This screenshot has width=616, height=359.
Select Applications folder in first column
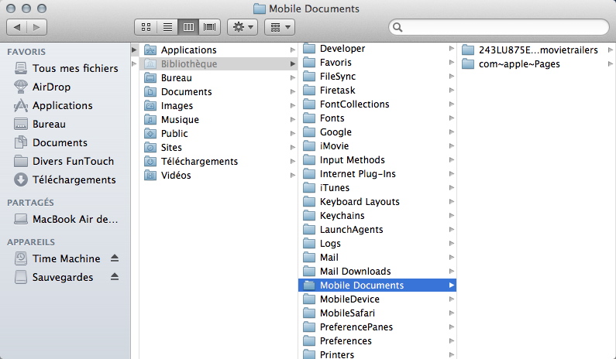point(219,50)
